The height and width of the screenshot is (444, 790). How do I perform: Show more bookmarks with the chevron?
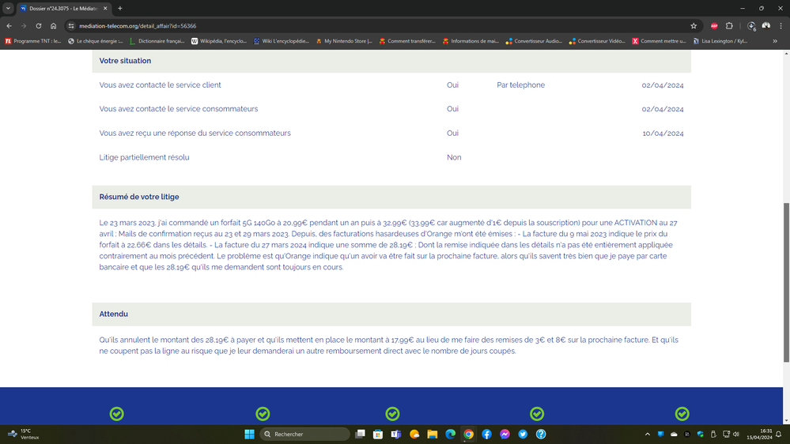tap(775, 41)
